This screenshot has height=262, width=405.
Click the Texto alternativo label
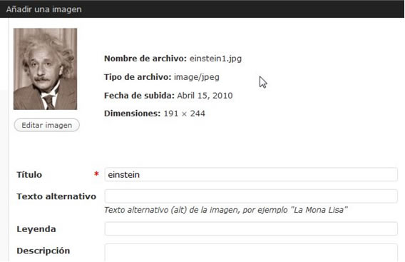[x=56, y=196]
